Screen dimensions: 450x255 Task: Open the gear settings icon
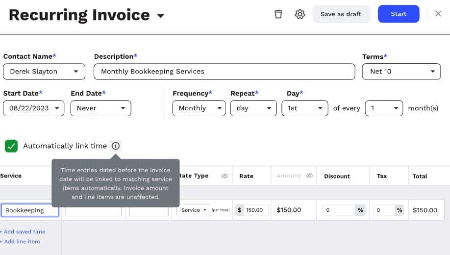click(x=300, y=14)
